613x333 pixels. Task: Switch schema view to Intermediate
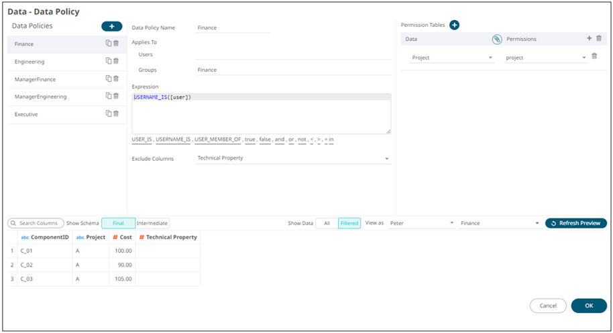point(152,223)
